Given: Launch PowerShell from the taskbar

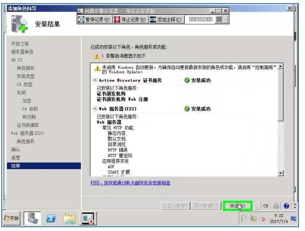Looking at the screenshot, I should coord(51,218).
